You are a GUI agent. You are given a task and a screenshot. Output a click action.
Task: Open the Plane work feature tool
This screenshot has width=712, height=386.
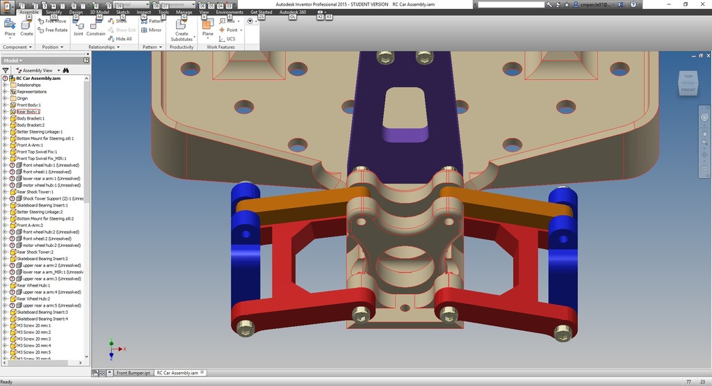pos(207,26)
